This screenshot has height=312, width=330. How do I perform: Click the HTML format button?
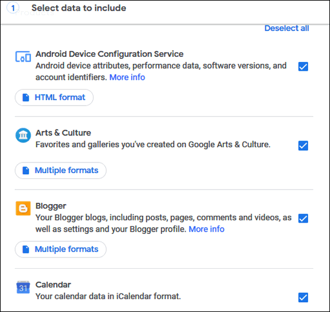(x=54, y=97)
